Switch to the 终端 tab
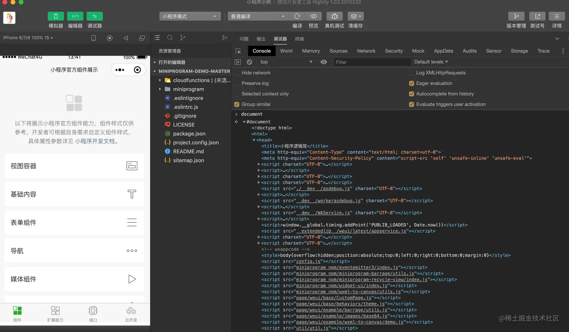569x332 pixels. 300,39
